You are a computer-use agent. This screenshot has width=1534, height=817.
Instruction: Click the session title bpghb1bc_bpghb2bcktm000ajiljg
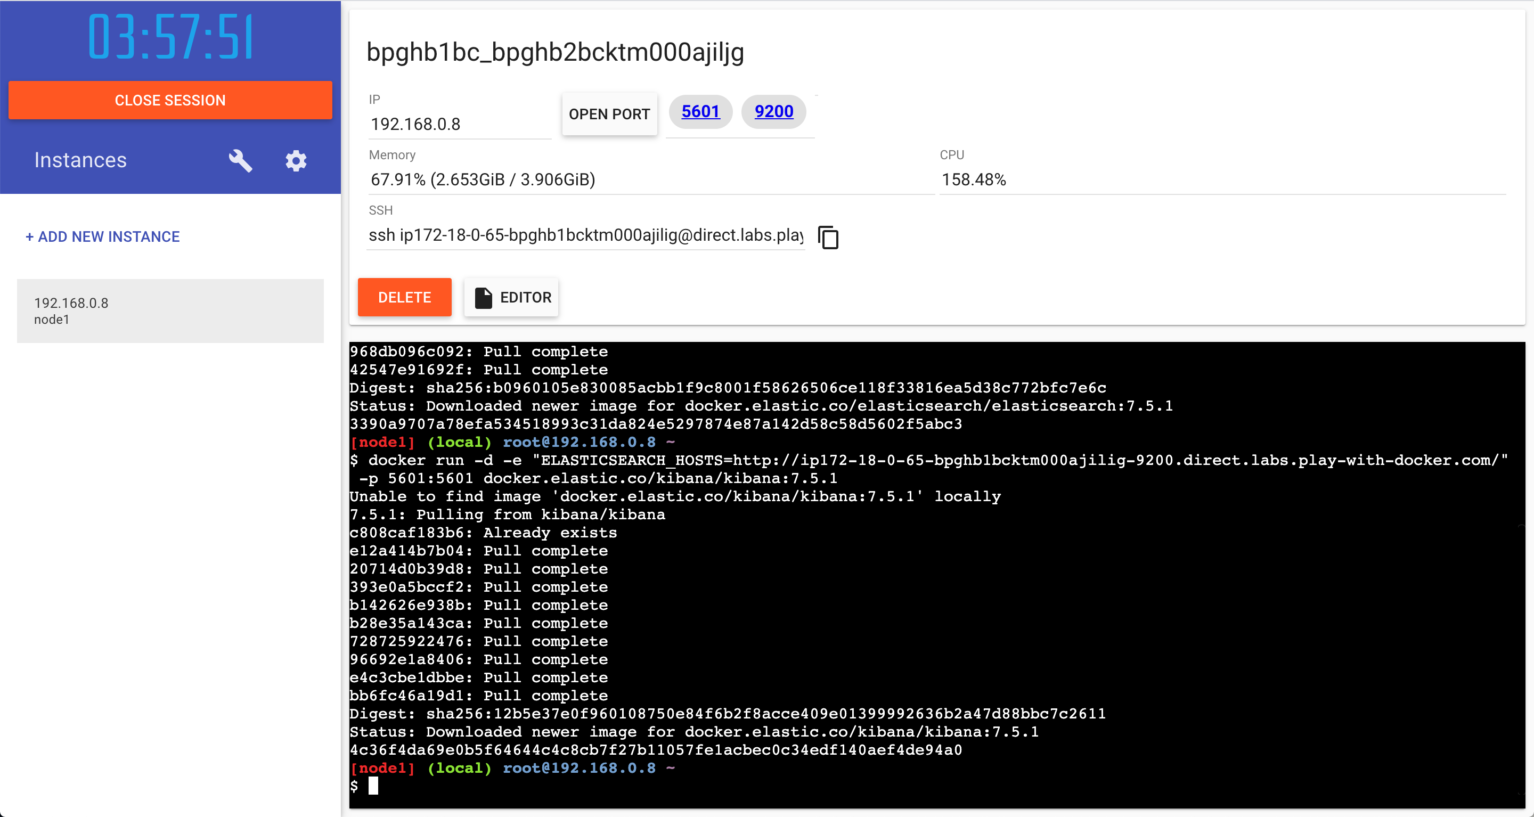click(556, 52)
